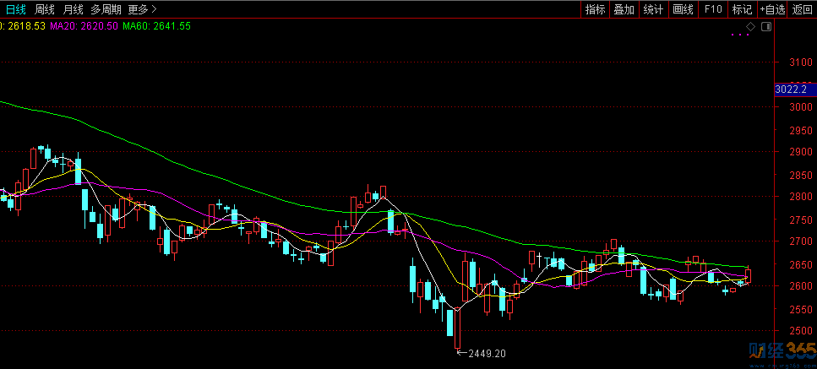Viewport: 817px width, 369px height.
Task: Click the 2950 price axis label
Action: pos(801,129)
